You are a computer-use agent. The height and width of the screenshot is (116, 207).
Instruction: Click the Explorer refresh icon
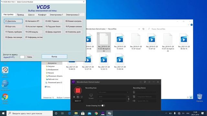coord(143,29)
